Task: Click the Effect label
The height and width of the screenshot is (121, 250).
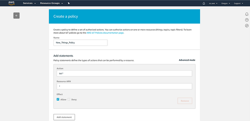Action: click(x=60, y=94)
